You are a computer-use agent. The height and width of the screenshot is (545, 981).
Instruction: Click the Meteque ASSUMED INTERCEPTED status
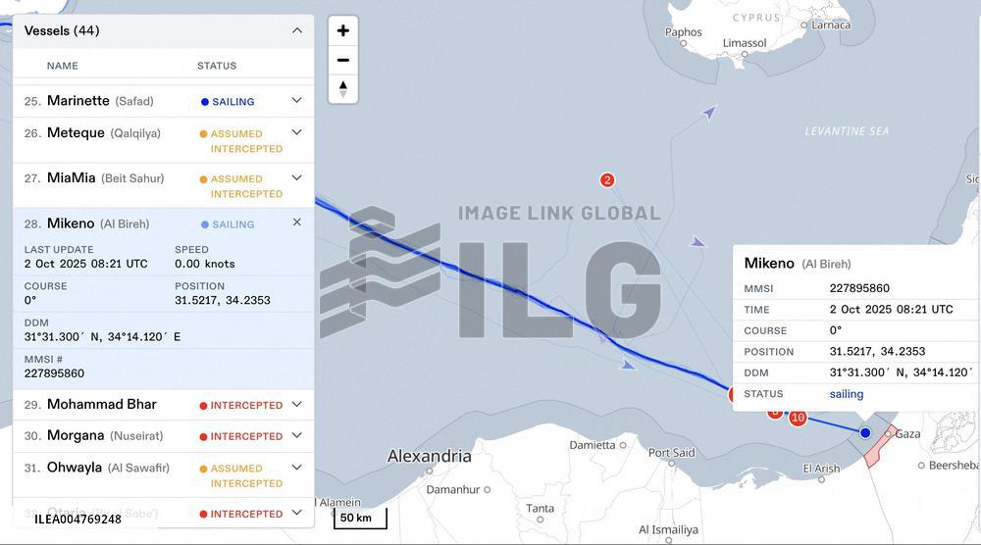click(241, 141)
